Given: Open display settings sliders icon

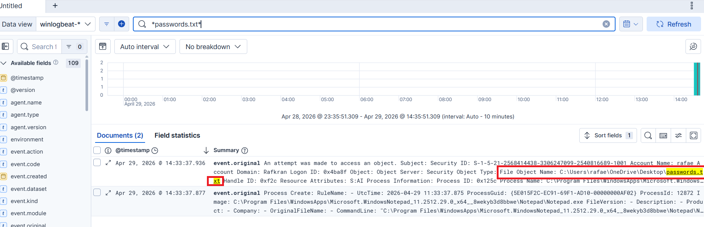Looking at the screenshot, I should click(678, 135).
